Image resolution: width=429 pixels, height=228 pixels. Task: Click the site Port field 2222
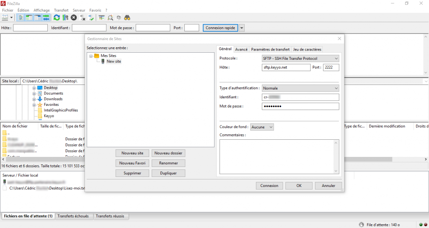[331, 67]
